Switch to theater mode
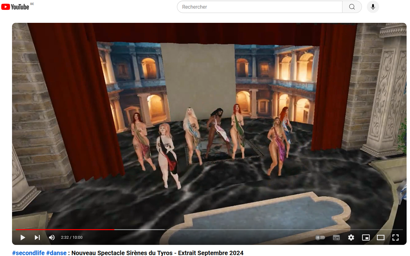Screen dimensions: 410x256 (381, 237)
